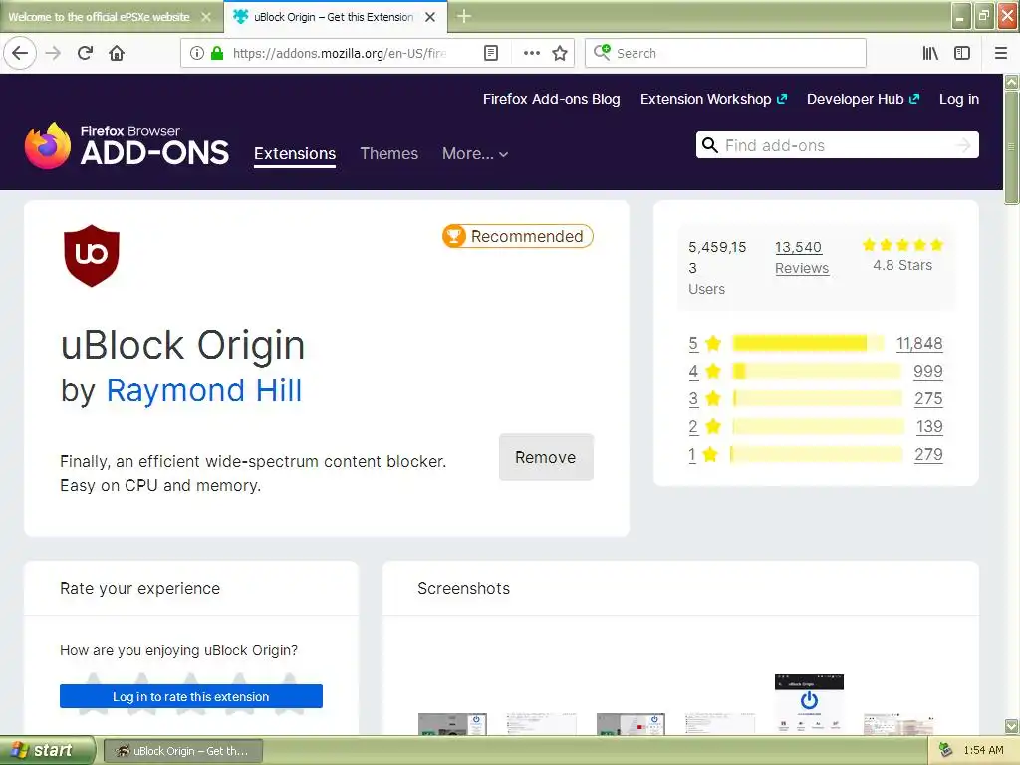Click the 4.8 Stars rating stars
This screenshot has height=765, width=1020.
(902, 245)
